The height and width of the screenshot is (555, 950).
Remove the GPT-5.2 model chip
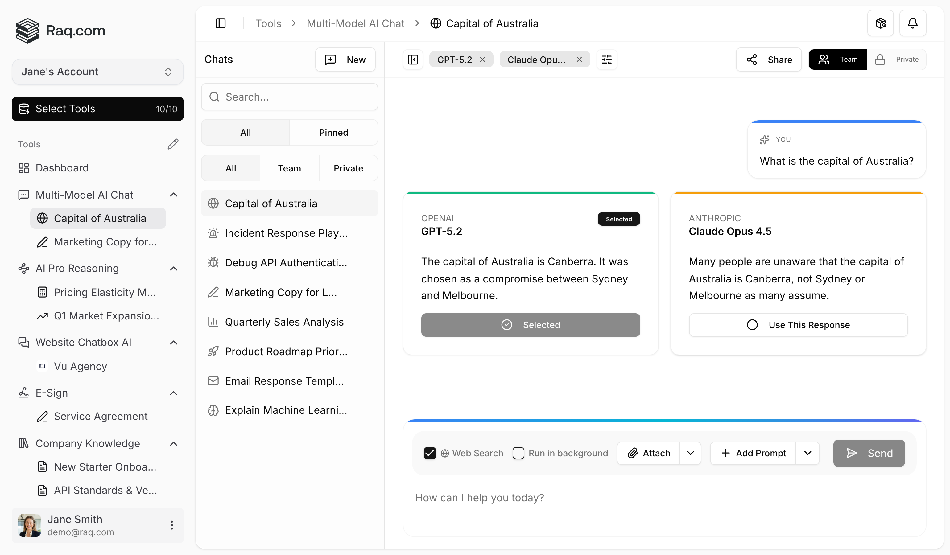482,60
